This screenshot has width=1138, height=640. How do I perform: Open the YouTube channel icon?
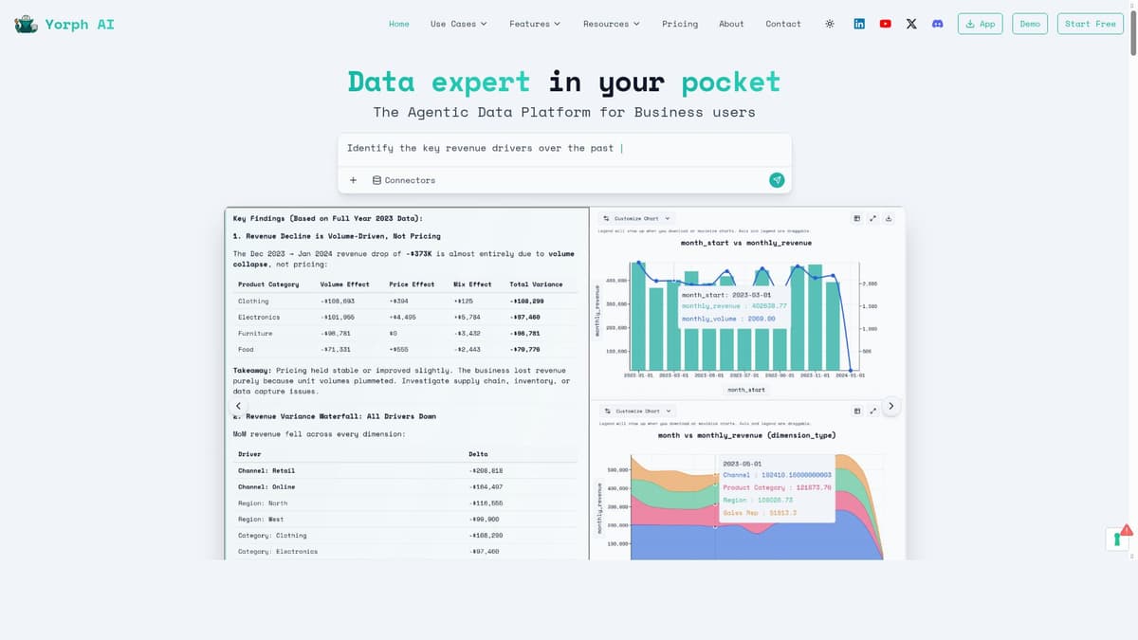pos(885,24)
